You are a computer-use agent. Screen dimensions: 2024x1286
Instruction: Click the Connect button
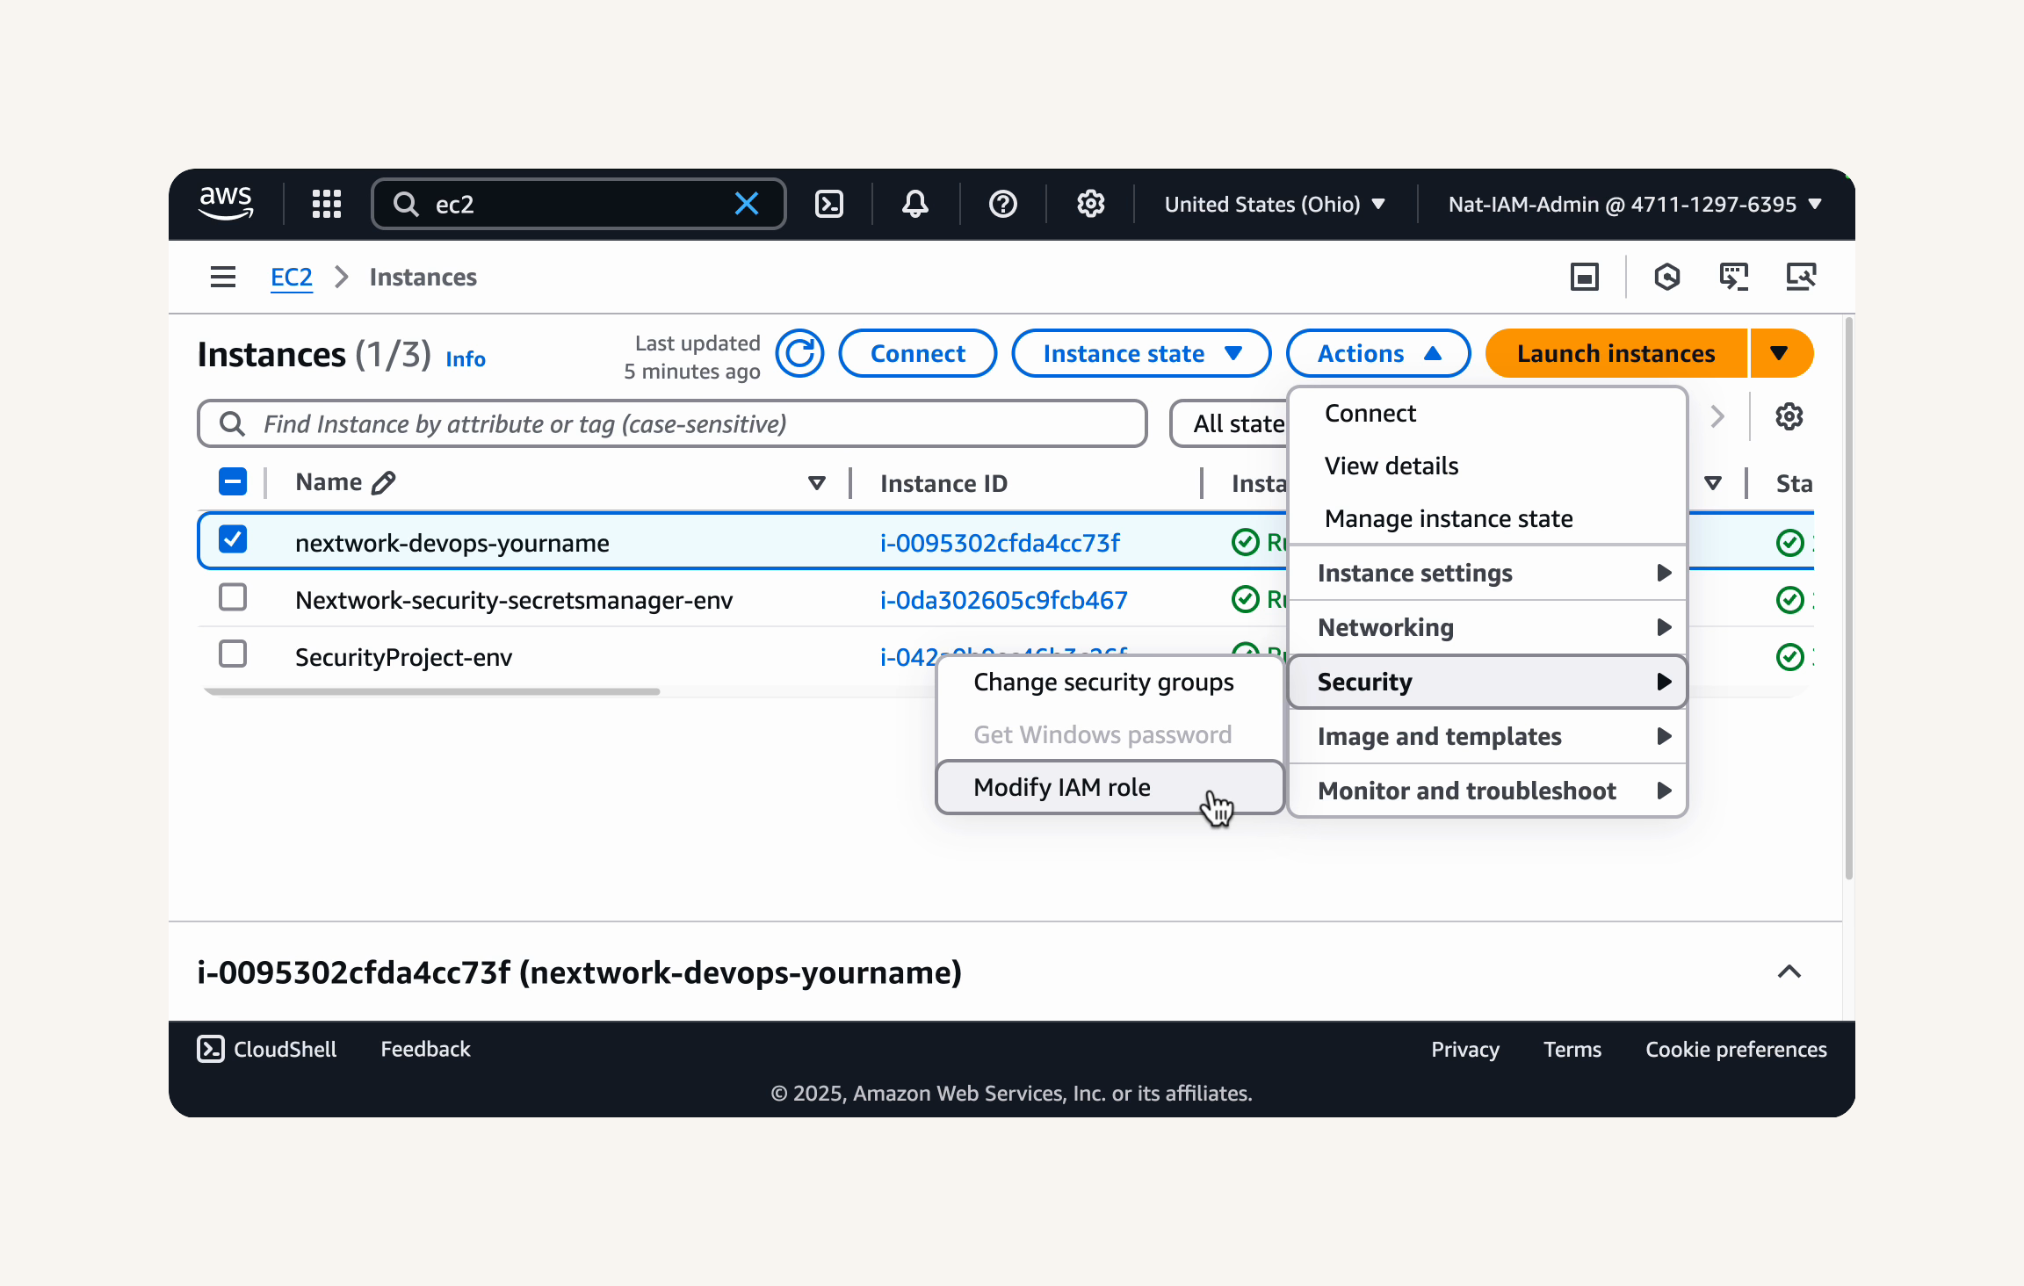click(x=918, y=353)
